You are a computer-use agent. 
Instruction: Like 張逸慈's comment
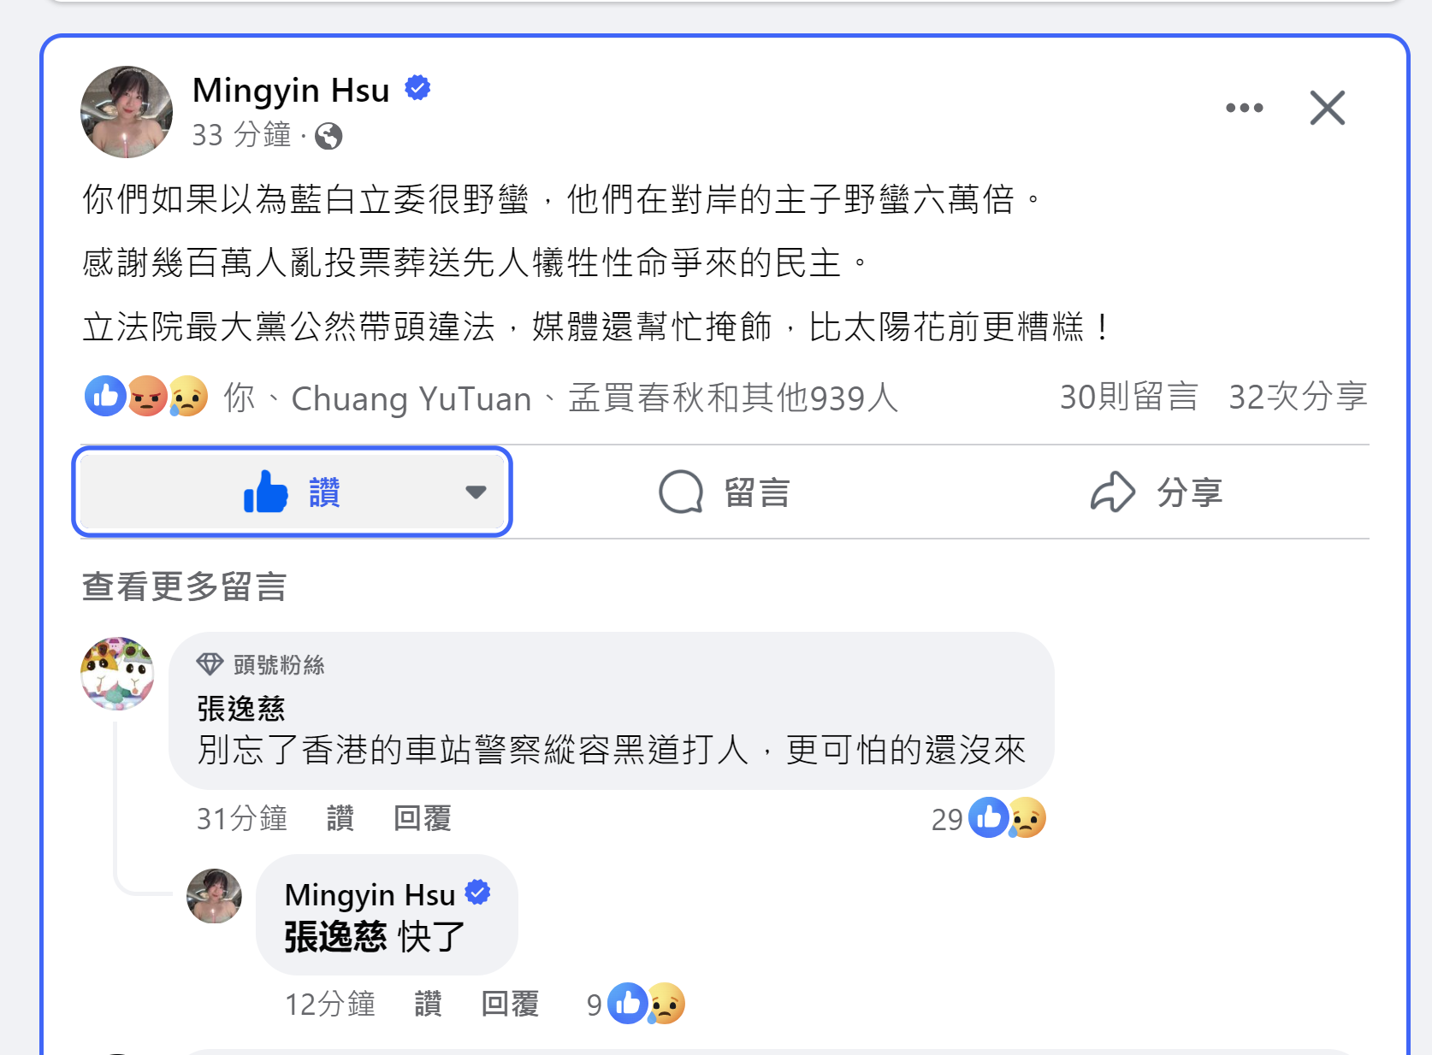(x=340, y=818)
